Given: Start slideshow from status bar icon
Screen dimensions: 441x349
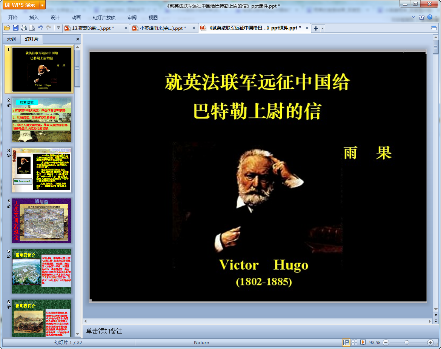Looking at the screenshot, I should pyautogui.click(x=363, y=342).
